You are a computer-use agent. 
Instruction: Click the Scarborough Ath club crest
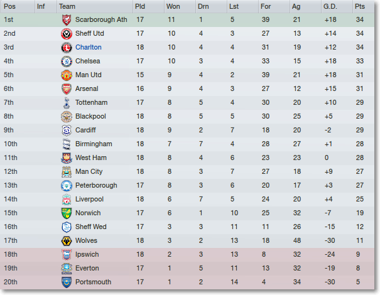click(x=67, y=20)
